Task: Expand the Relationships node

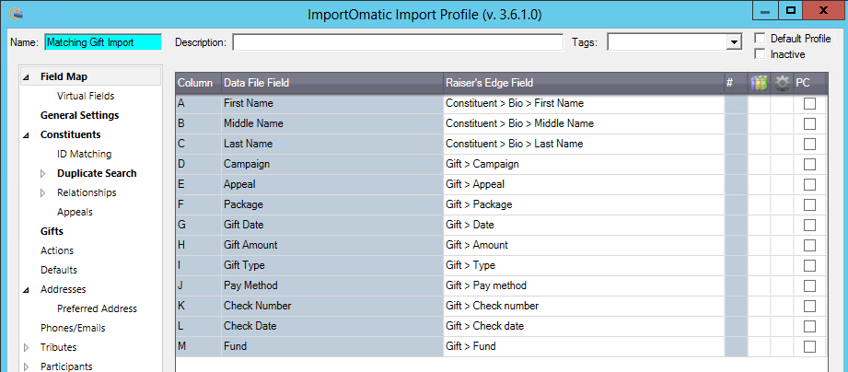Action: pyautogui.click(x=43, y=193)
